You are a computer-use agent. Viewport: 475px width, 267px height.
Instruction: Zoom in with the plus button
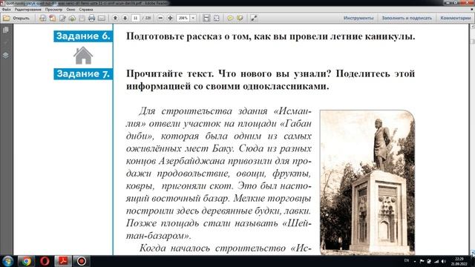point(170,18)
